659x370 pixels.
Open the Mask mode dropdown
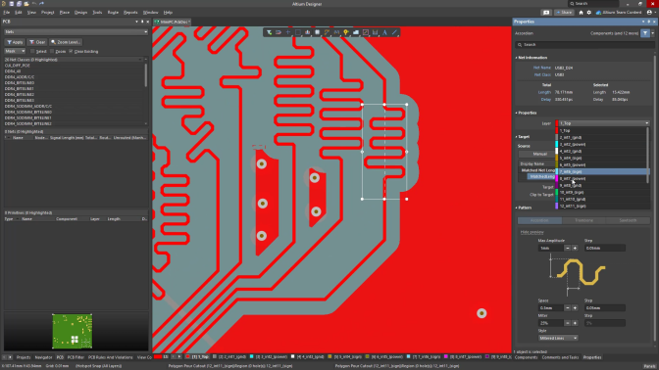tap(15, 51)
